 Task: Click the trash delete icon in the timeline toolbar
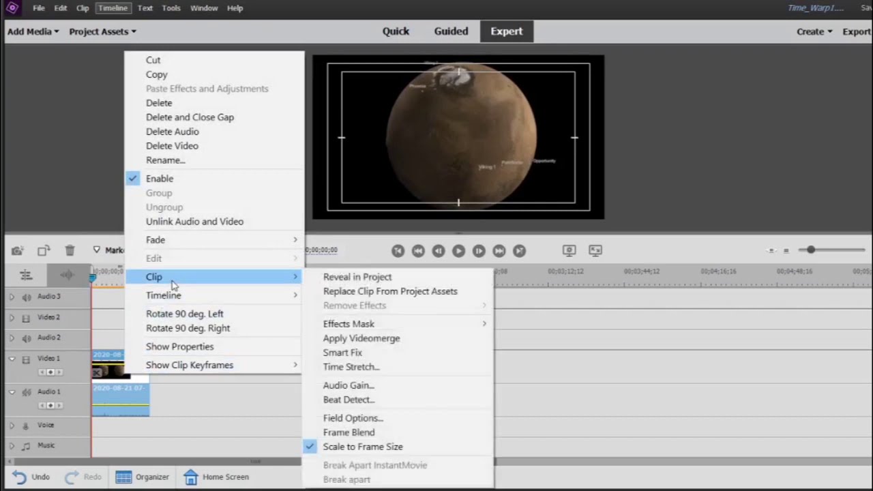pos(70,251)
